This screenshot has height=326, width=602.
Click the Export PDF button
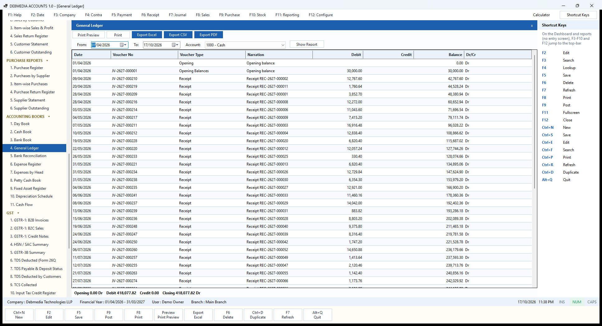pos(208,35)
